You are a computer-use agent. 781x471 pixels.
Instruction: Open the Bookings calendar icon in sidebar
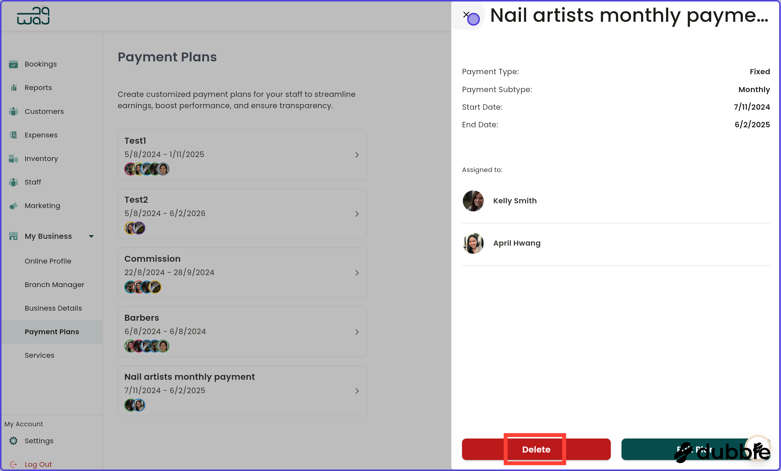click(13, 64)
